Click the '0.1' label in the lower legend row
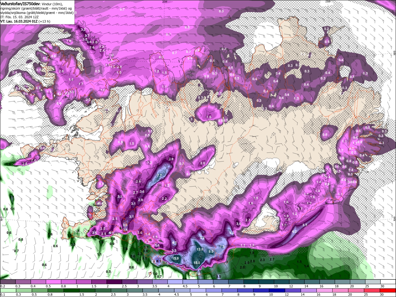This screenshot has width=396, height=297. coord(2,295)
